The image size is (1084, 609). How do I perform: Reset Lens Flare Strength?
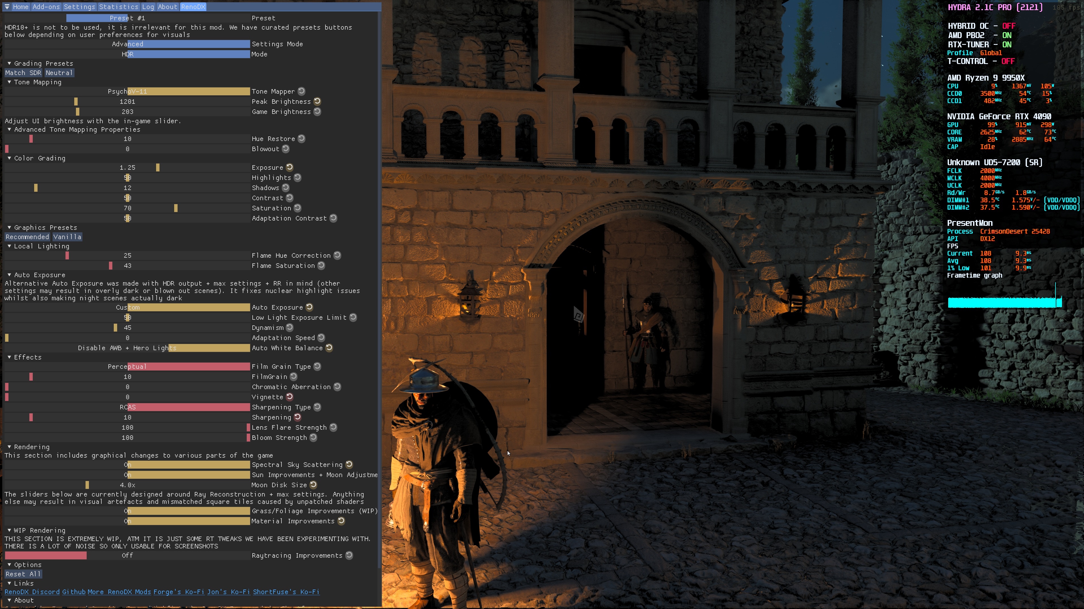(333, 427)
